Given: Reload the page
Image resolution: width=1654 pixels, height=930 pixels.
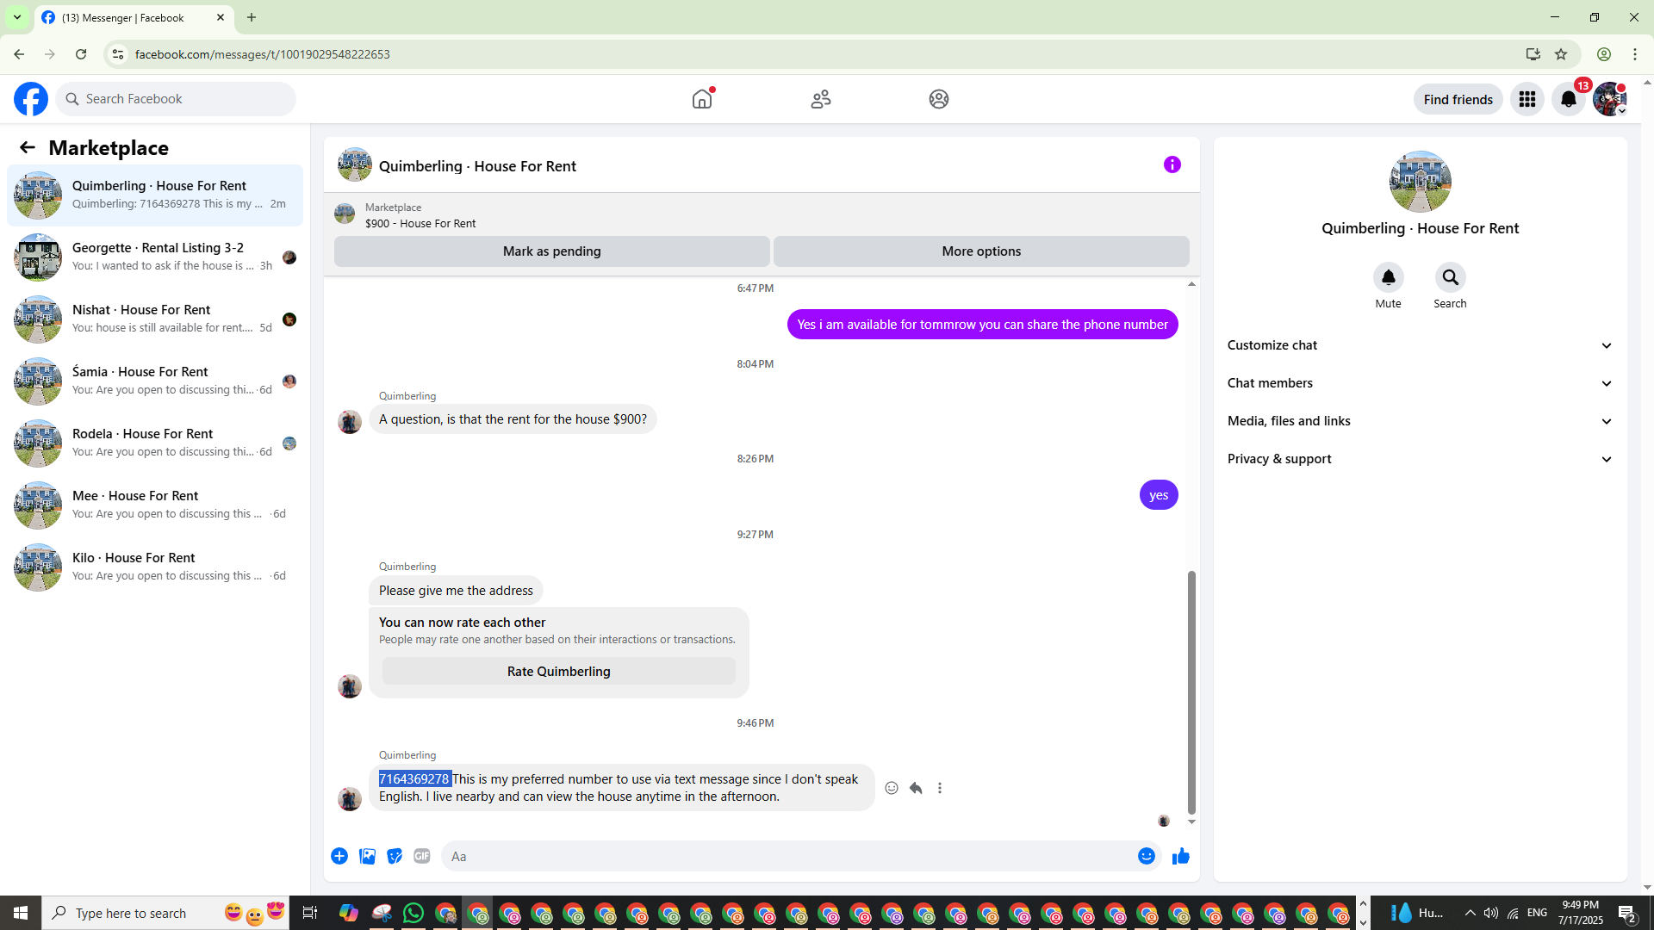Looking at the screenshot, I should (x=81, y=54).
